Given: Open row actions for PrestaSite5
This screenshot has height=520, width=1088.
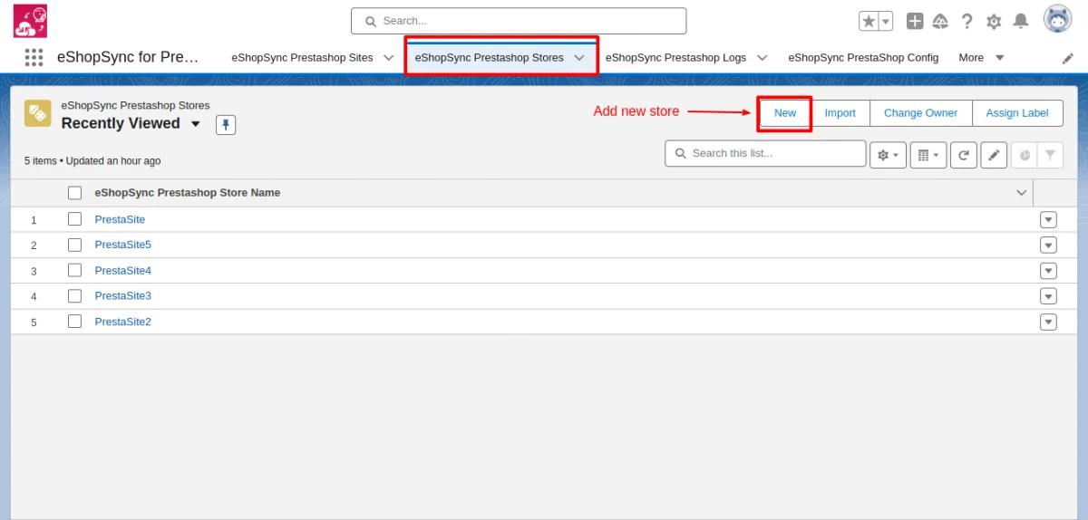Looking at the screenshot, I should click(1049, 245).
